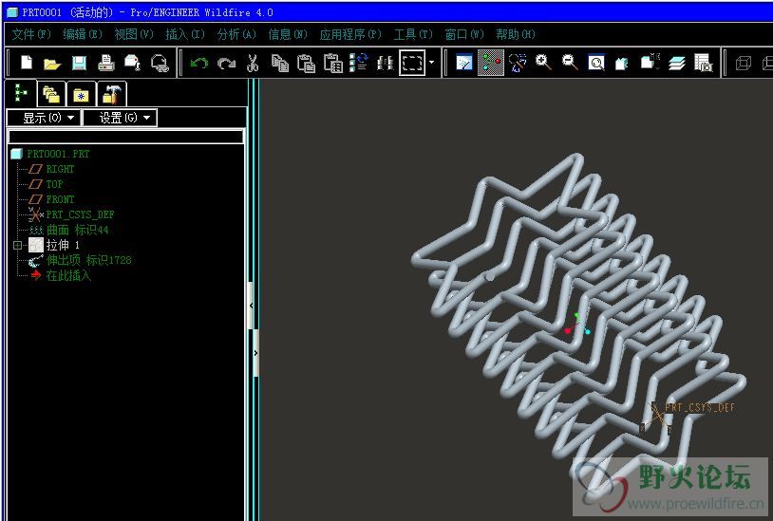Image resolution: width=773 pixels, height=521 pixels.
Task: Click the Layers icon in toolbar
Action: pyautogui.click(x=677, y=63)
